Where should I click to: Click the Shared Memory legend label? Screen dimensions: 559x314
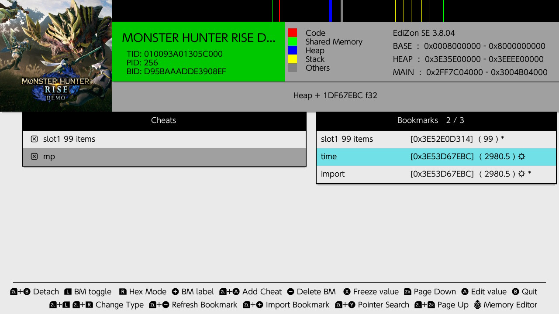(334, 42)
